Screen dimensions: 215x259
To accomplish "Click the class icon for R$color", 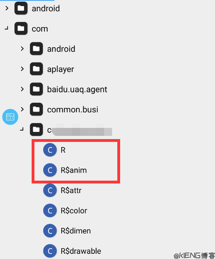I will click(50, 211).
